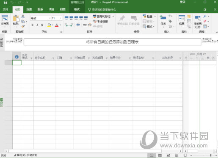Switch to the Report (报表) tab
Screen dimensions: 218x158
[x=40, y=9]
